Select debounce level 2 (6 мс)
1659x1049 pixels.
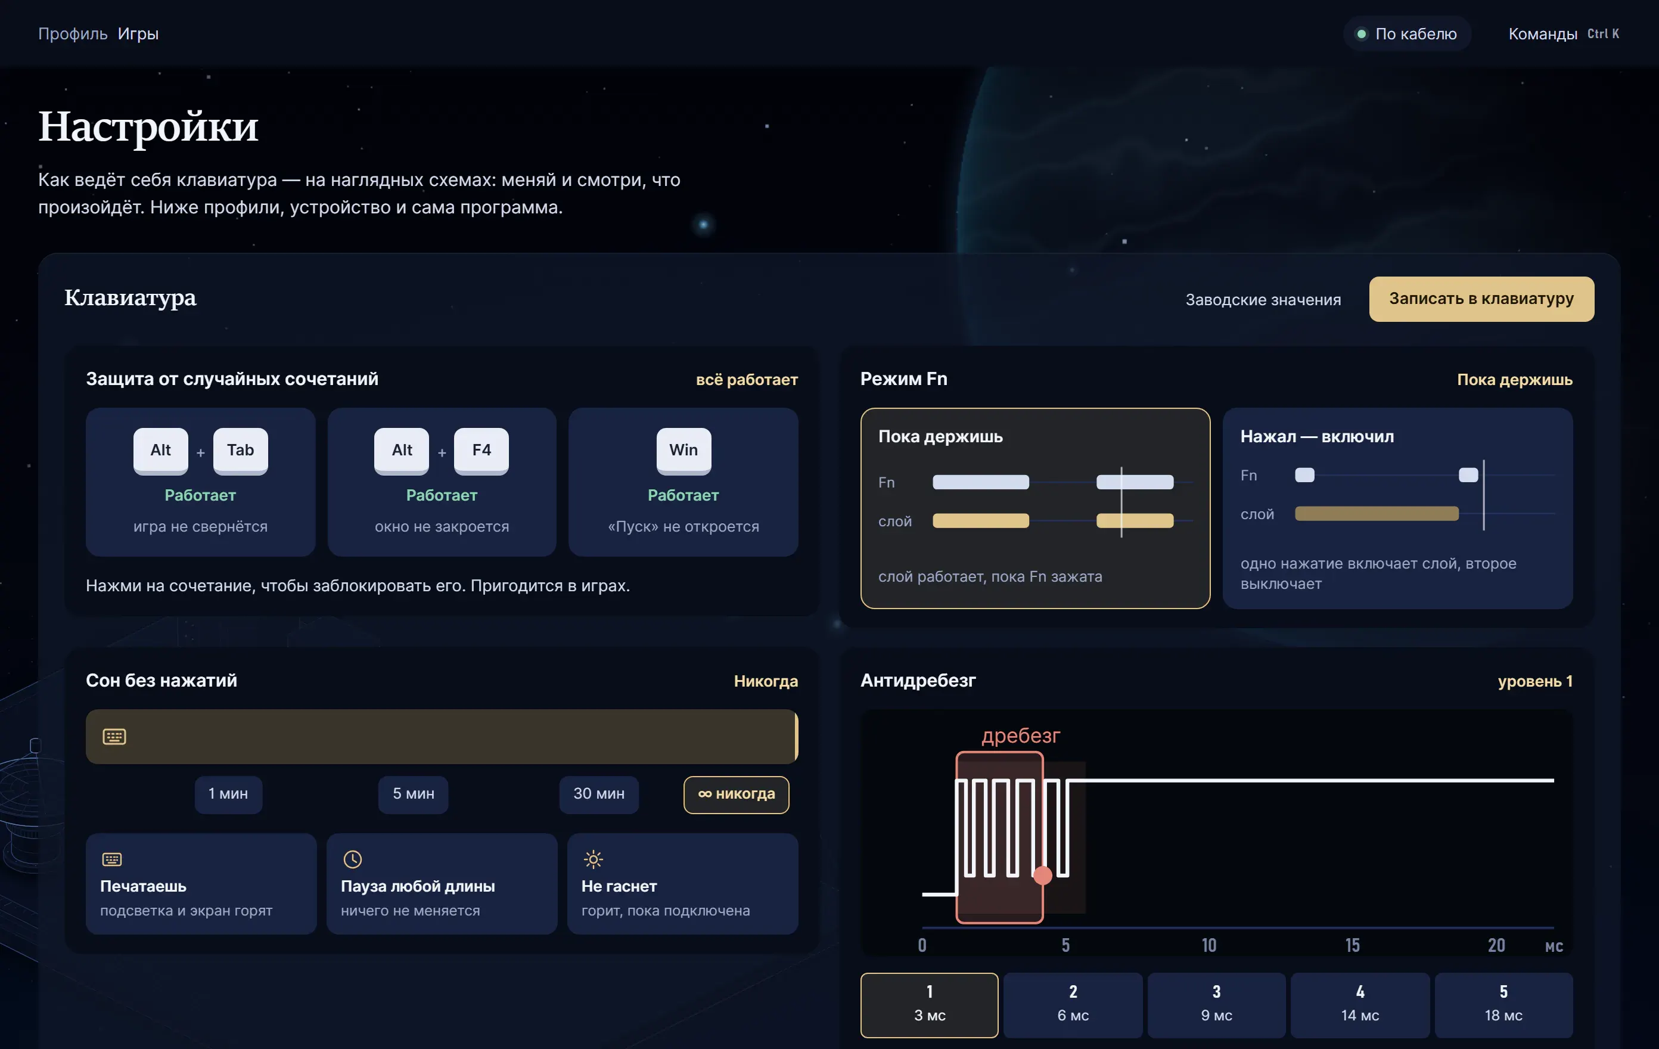[x=1073, y=1004]
